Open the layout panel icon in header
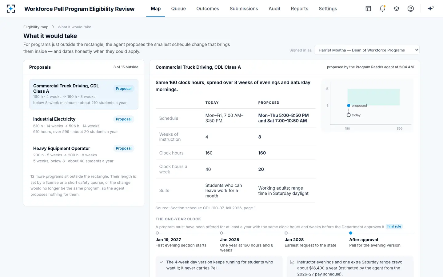Viewport: 443px width, 277px height. point(368,9)
